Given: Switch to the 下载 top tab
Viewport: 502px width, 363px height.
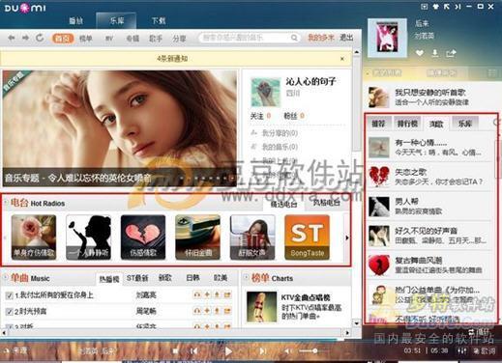Looking at the screenshot, I should (x=159, y=21).
